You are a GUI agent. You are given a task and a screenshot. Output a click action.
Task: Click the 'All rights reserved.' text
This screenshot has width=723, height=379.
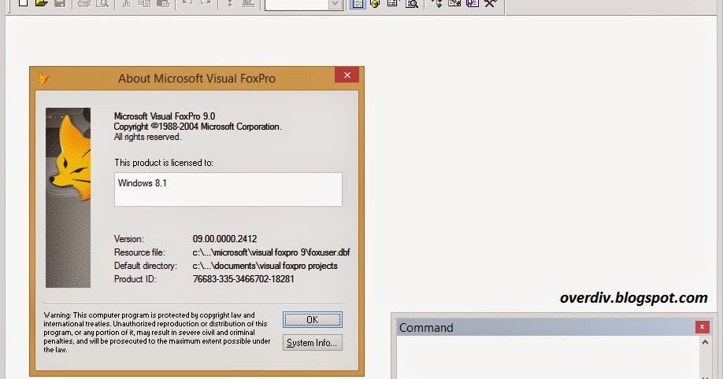point(147,137)
